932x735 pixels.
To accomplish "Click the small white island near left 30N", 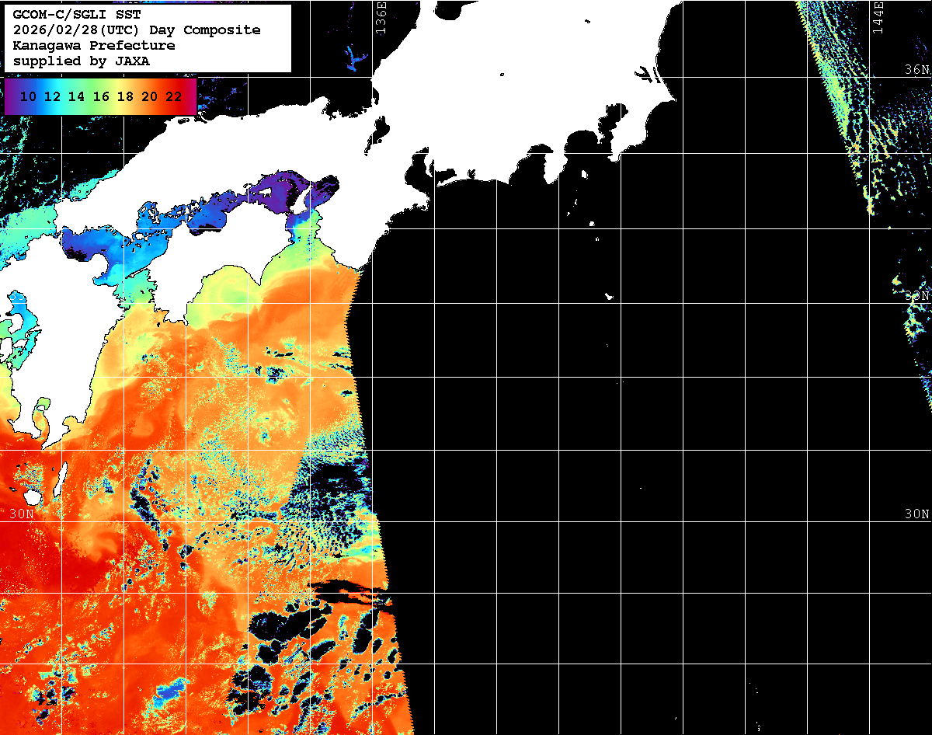I will 32,495.
